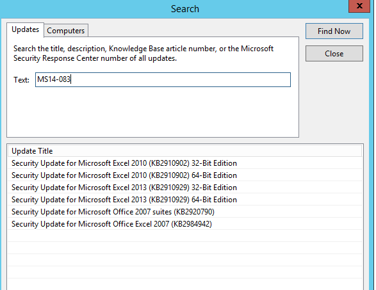376x290 pixels.
Task: Close the Search dialog with the red X
Action: (359, 6)
